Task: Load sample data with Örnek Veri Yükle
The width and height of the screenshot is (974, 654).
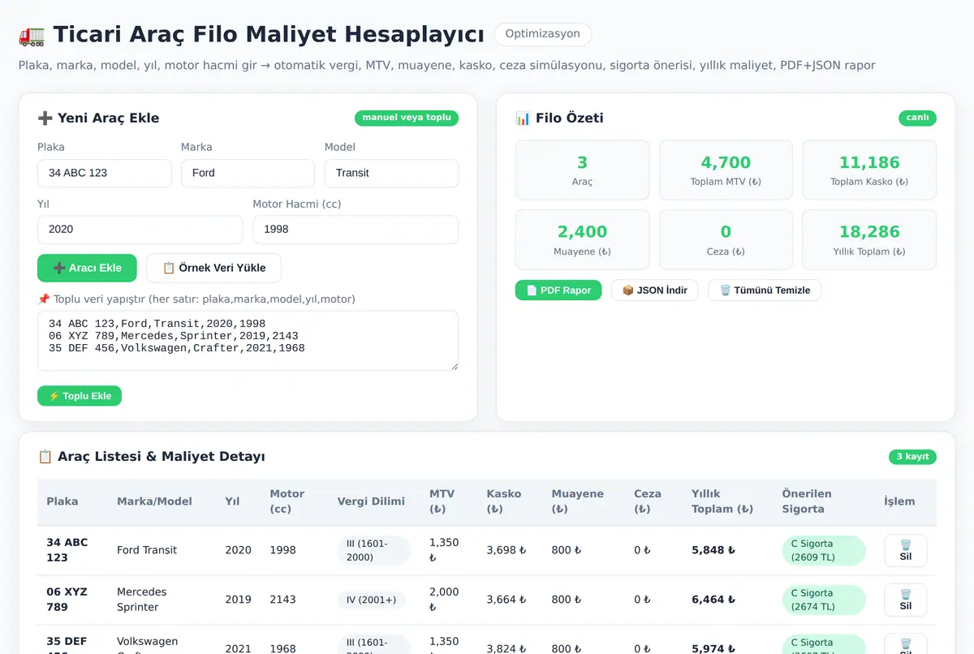Action: [x=214, y=268]
